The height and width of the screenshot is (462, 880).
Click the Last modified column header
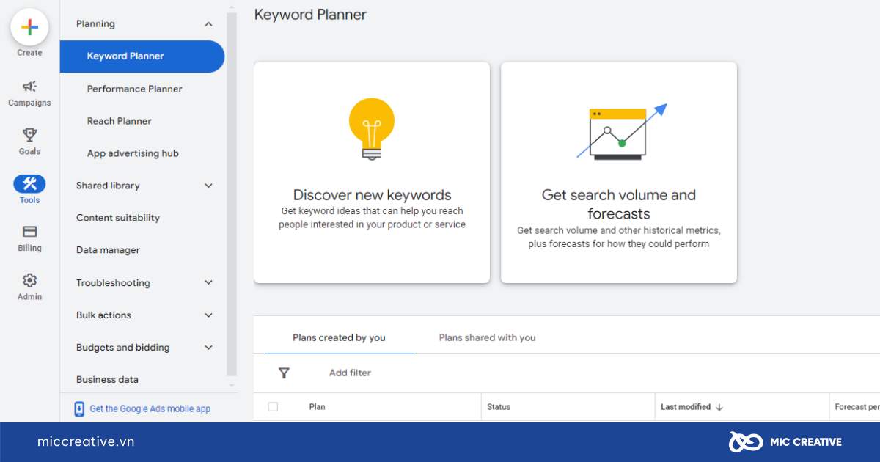pos(686,407)
